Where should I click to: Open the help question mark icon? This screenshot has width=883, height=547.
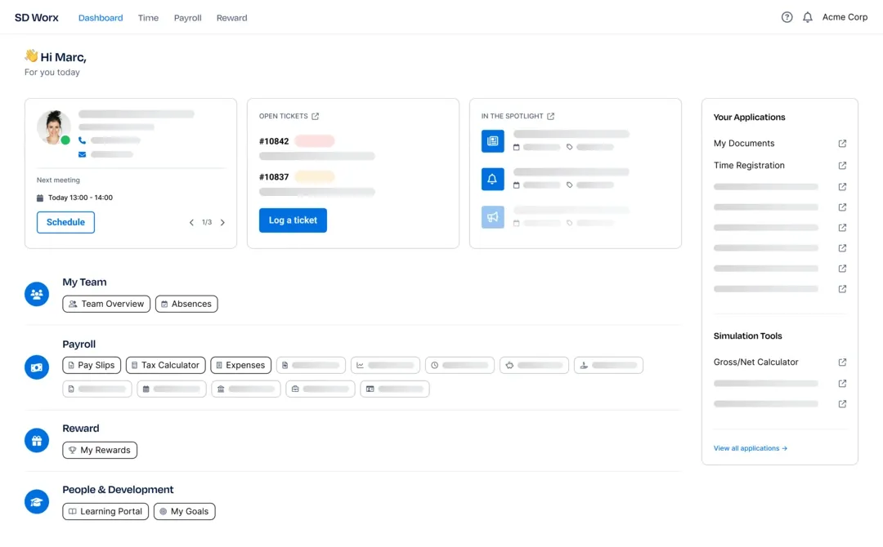click(x=787, y=17)
